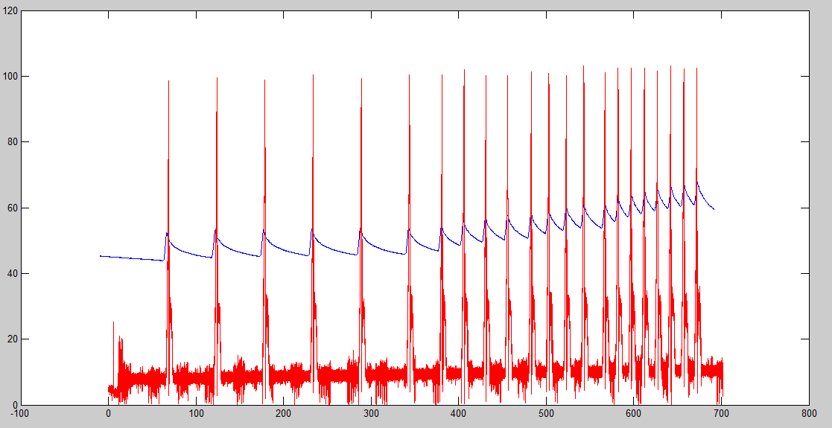Click the x-axis tick label 700
Screen dimensions: 832x428
tap(721, 413)
